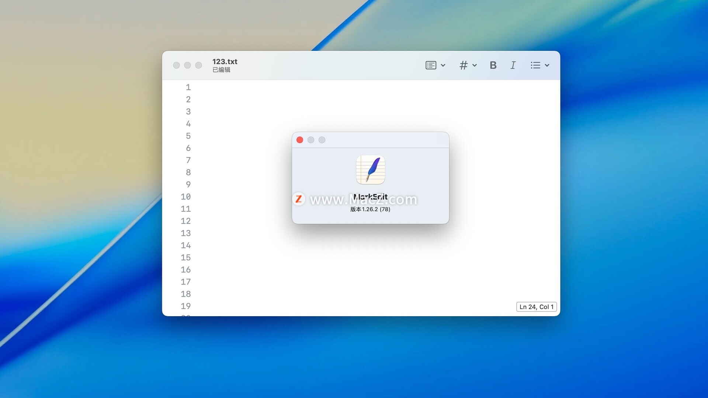Screen dimensions: 708x398
Task: Click line number 1 in gutter
Action: tap(188, 87)
